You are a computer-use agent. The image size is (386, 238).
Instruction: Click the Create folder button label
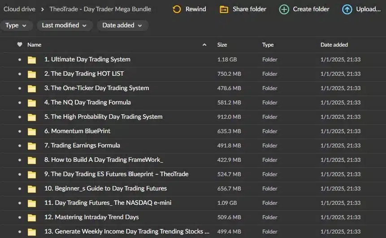(x=311, y=9)
